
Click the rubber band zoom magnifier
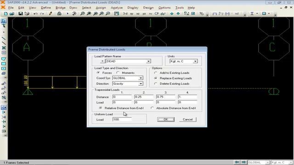click(82, 14)
